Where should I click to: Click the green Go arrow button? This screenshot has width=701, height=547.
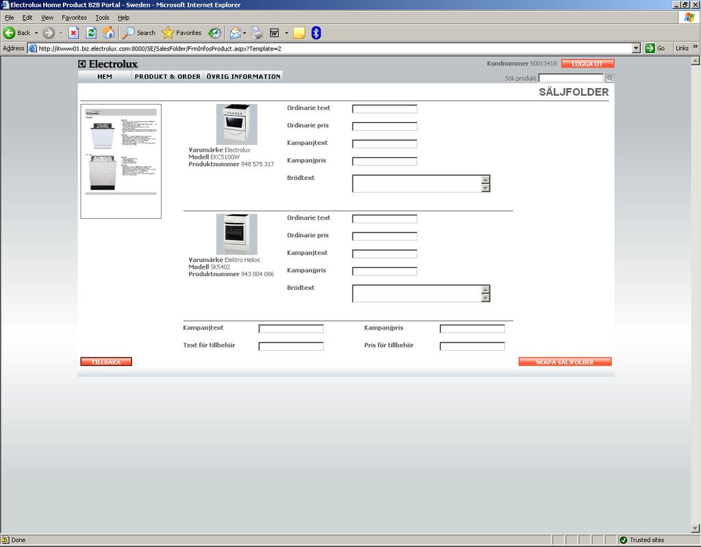(650, 49)
